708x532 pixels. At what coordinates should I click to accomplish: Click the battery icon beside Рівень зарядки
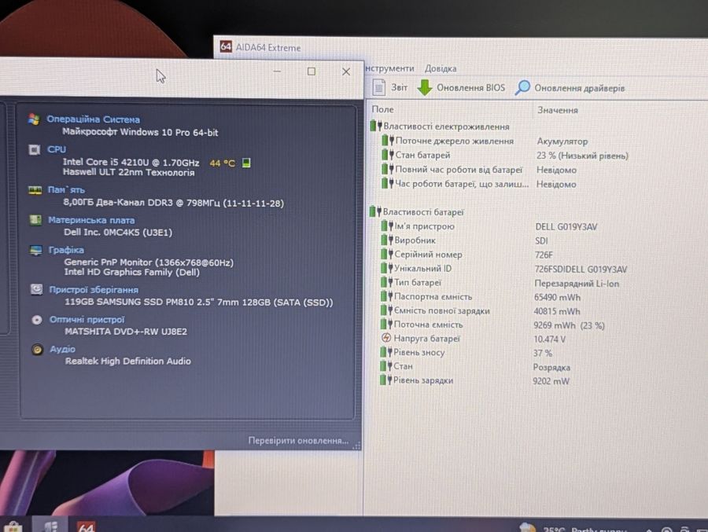click(386, 380)
